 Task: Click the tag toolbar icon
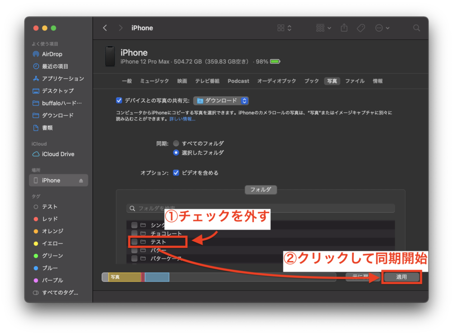point(361,28)
